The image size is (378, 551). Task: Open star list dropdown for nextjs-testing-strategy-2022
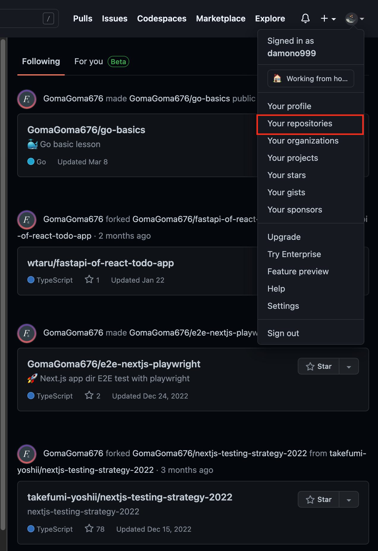point(349,500)
